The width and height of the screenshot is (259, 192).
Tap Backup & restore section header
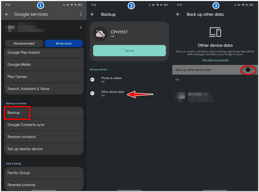16,103
